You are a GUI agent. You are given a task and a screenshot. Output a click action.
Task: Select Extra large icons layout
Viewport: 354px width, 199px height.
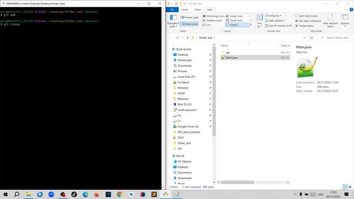[214, 16]
